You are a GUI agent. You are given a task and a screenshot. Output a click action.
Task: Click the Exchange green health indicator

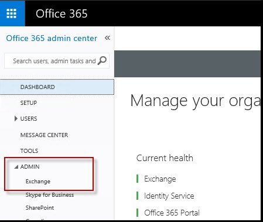tap(138, 179)
